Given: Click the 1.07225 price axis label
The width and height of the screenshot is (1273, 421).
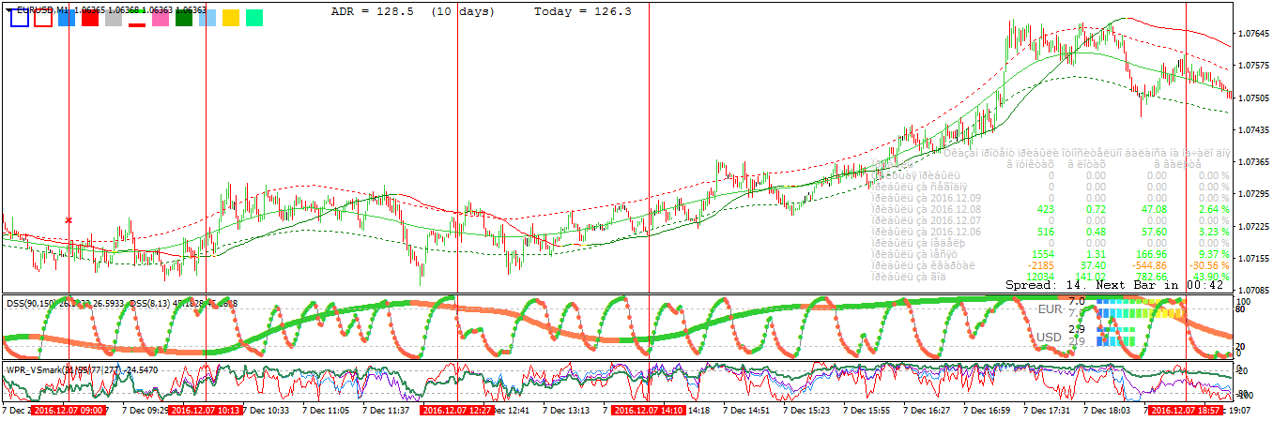Looking at the screenshot, I should 1254,226.
